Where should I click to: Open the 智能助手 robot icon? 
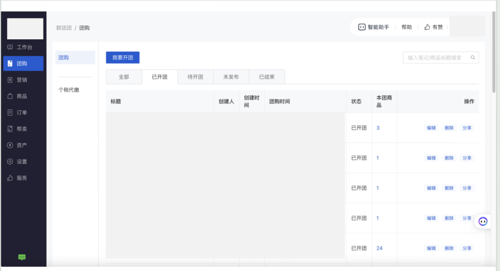362,27
